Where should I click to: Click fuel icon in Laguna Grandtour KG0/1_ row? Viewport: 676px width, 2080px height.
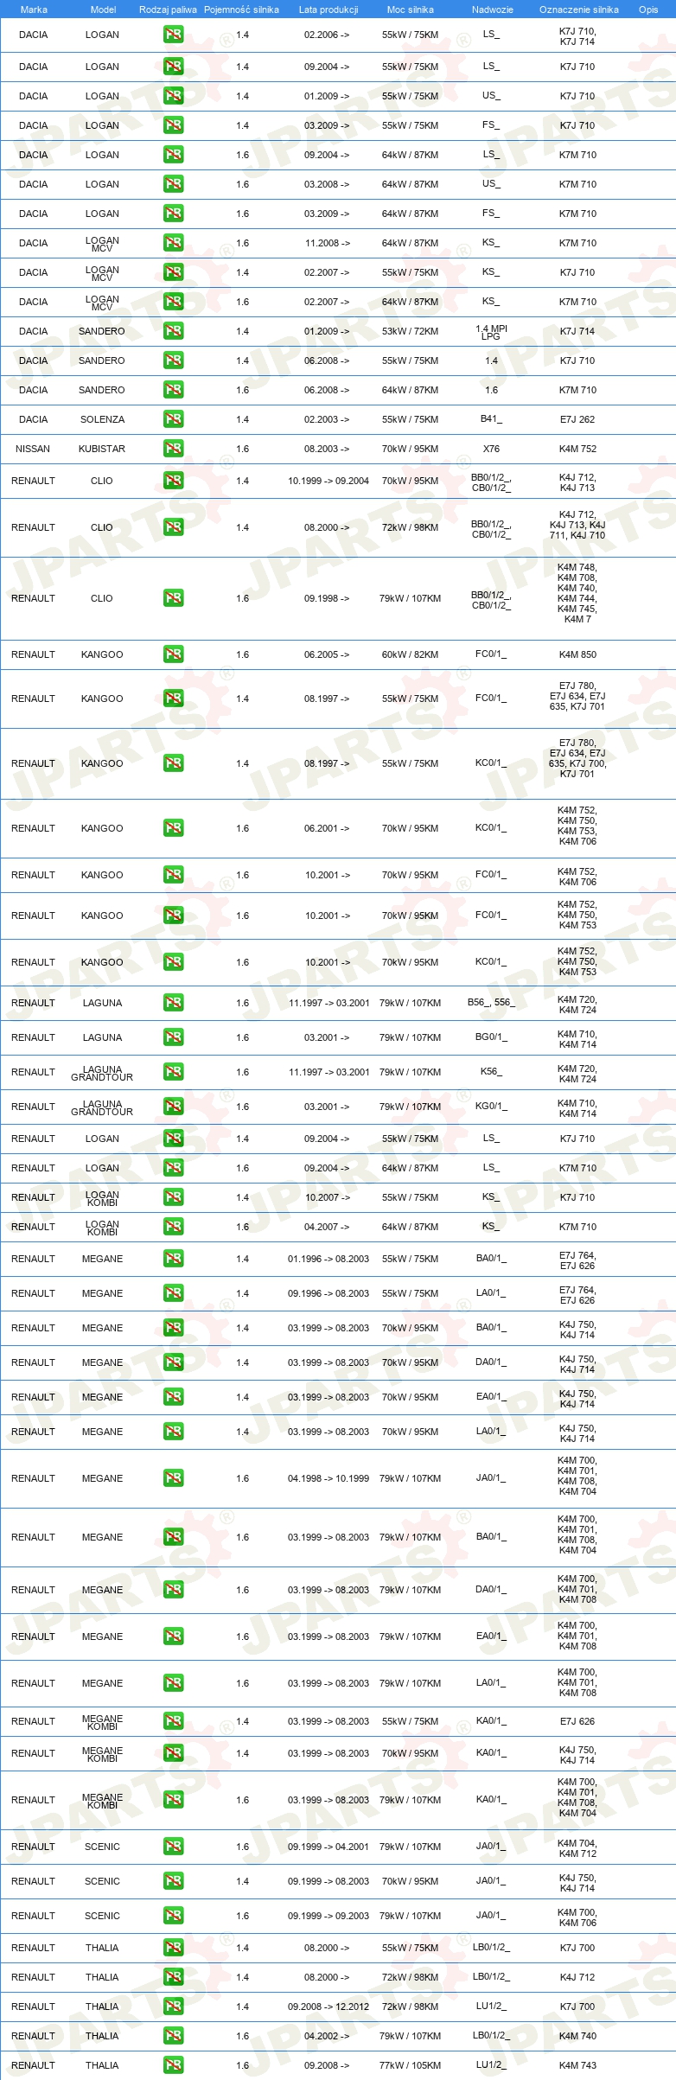click(173, 1107)
